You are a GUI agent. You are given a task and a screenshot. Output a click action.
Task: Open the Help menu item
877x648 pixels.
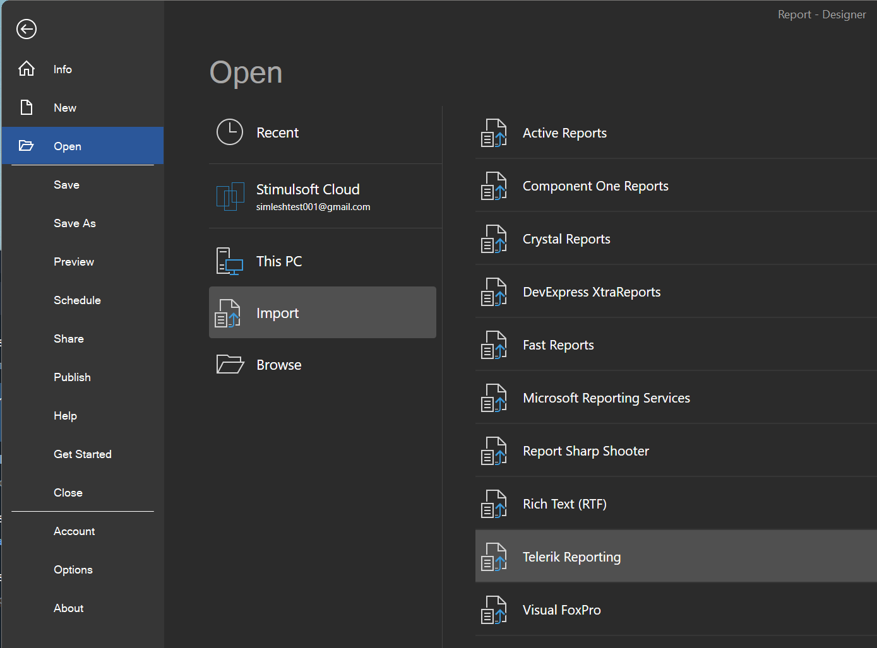83,416
